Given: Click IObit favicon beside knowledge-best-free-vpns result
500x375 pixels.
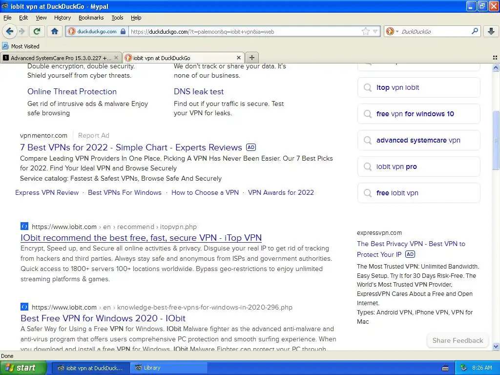Looking at the screenshot, I should click(x=24, y=307).
